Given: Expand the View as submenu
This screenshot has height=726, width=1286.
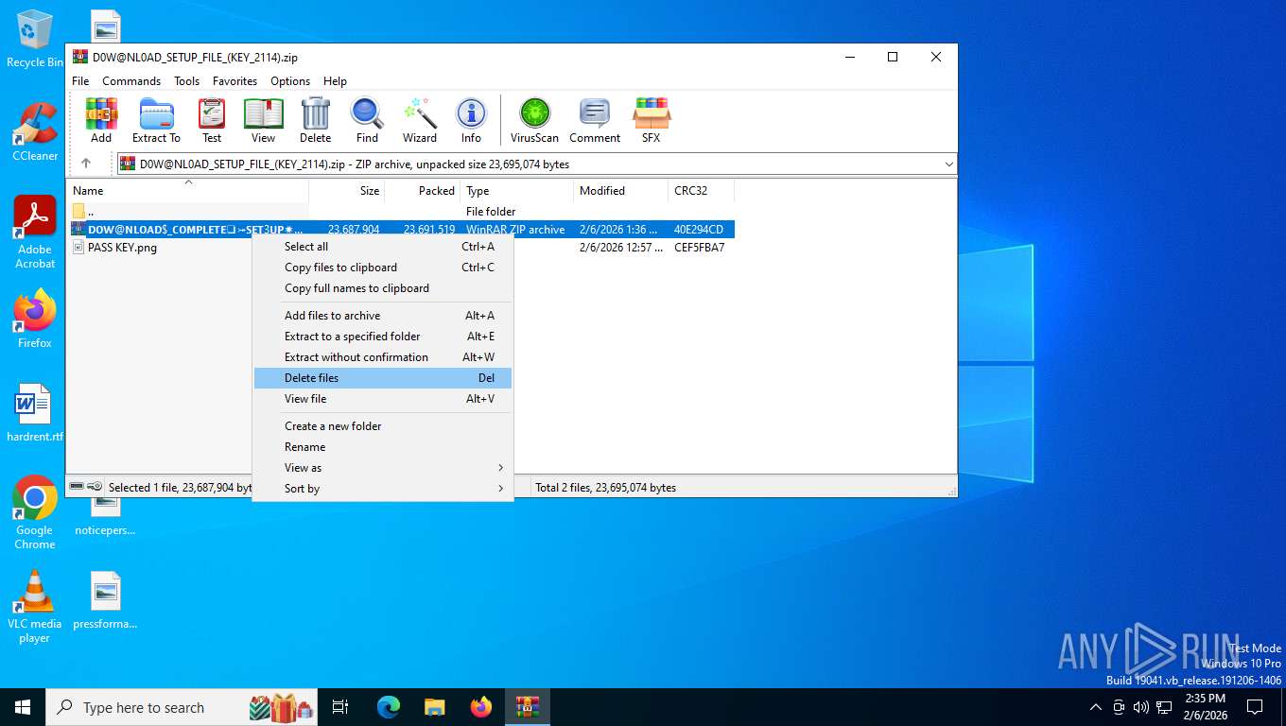Looking at the screenshot, I should 383,468.
